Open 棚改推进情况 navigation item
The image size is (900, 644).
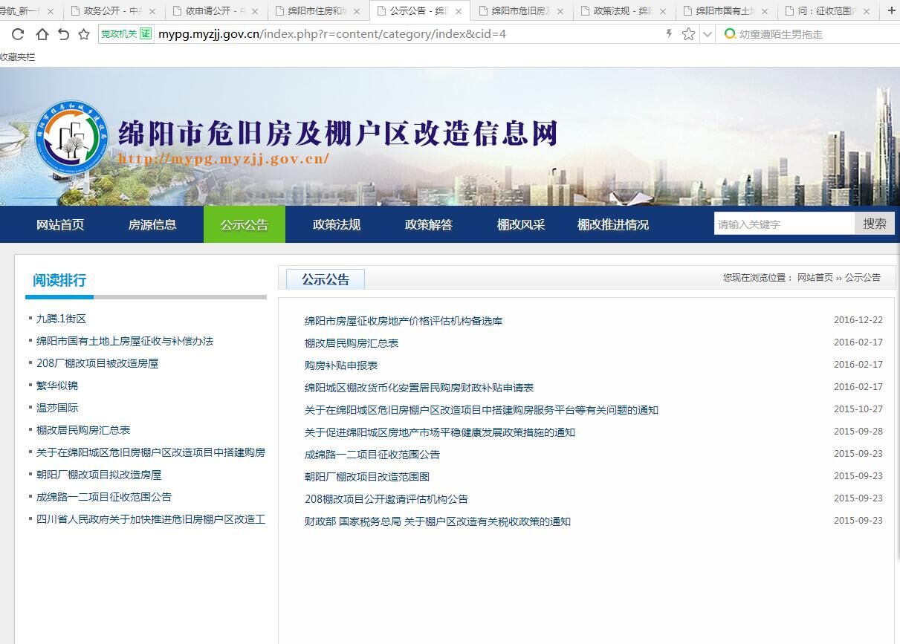coord(613,224)
